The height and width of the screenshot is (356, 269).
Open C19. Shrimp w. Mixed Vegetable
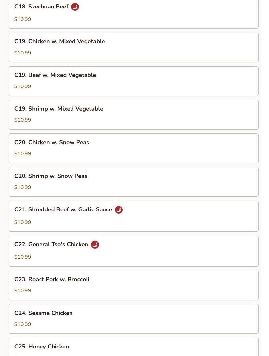tap(134, 115)
